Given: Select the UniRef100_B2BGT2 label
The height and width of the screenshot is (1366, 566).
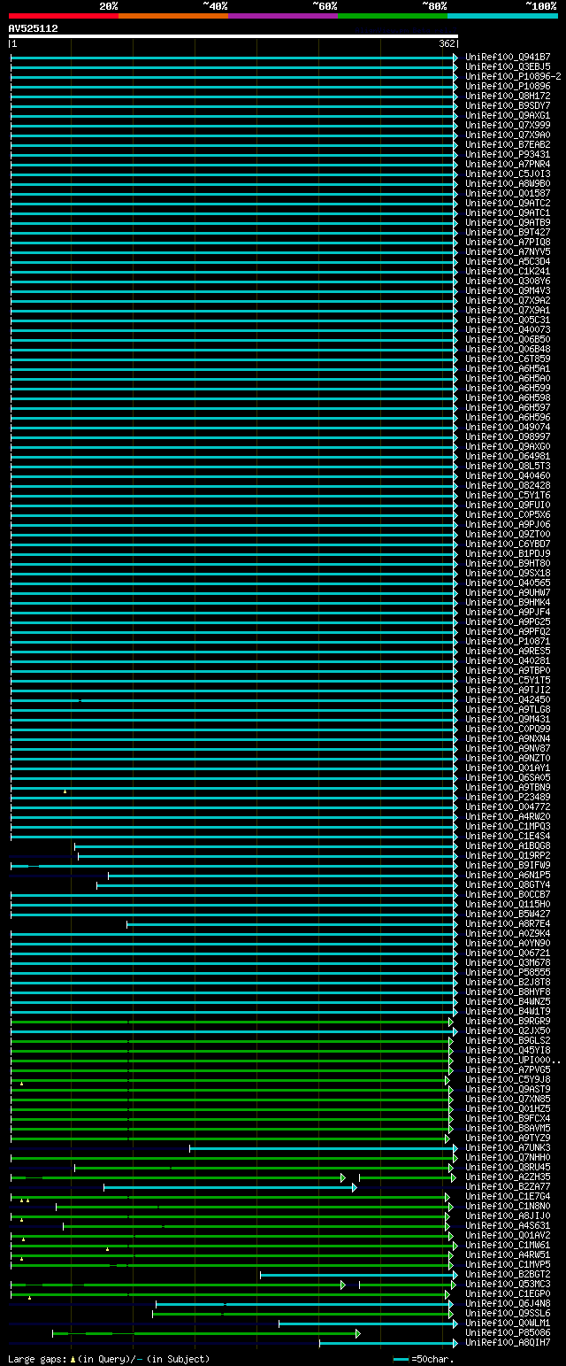Looking at the screenshot, I should pos(508,1275).
